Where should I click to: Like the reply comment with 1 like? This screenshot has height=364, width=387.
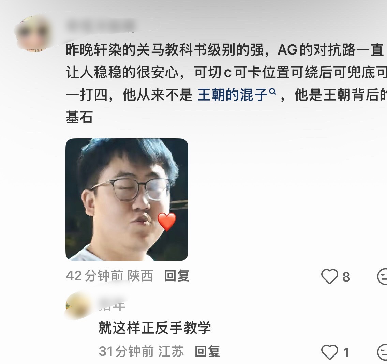pos(329,352)
